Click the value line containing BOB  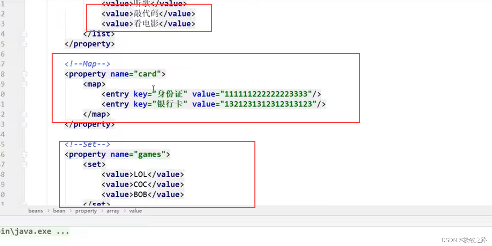[143, 194]
